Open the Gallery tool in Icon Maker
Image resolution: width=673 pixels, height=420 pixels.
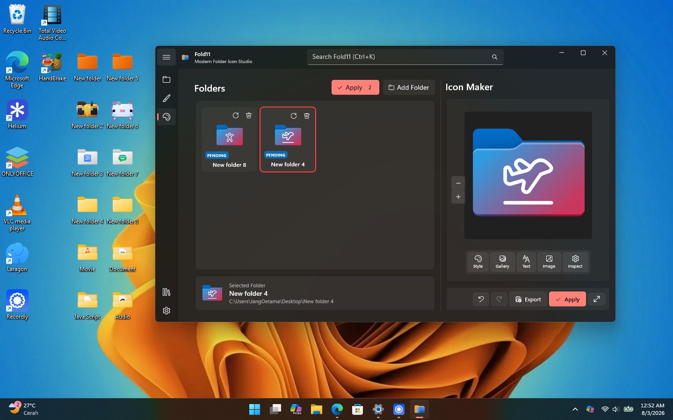click(x=502, y=262)
